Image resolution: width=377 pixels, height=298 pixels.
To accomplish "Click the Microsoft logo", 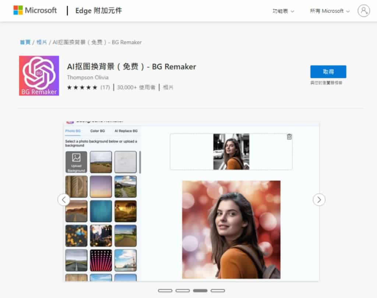I will click(35, 10).
